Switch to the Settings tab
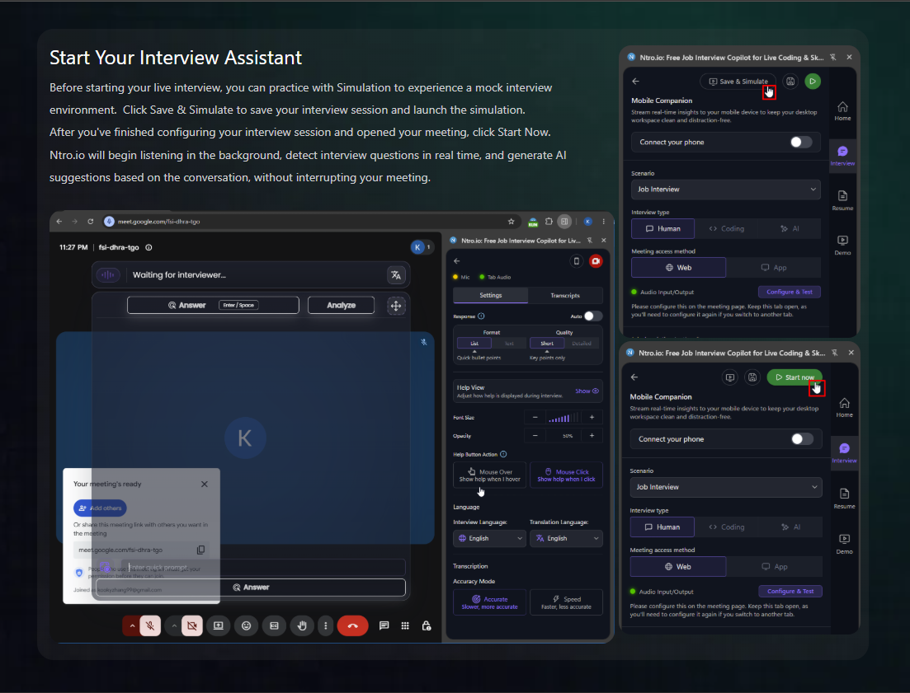The image size is (910, 693). pyautogui.click(x=490, y=296)
